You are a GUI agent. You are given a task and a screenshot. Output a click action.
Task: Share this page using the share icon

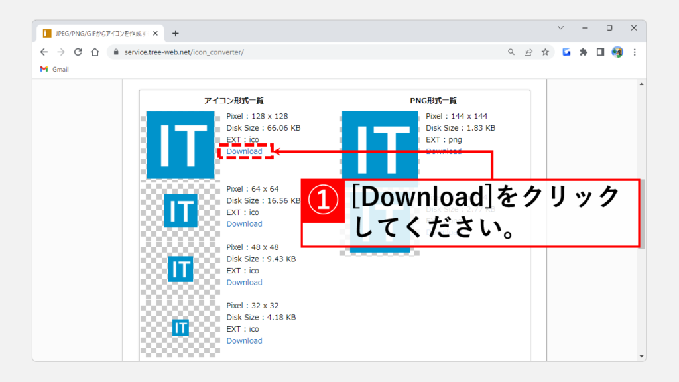pos(528,52)
